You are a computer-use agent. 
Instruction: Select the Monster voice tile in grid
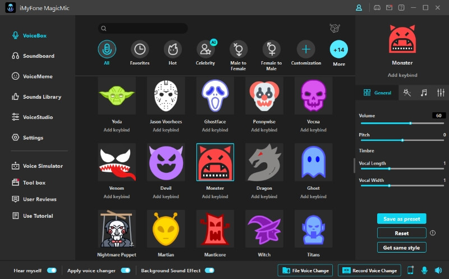215,162
